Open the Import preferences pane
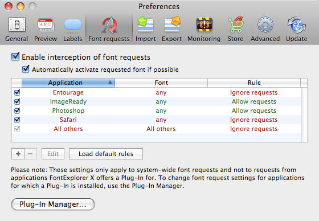 coord(146,29)
